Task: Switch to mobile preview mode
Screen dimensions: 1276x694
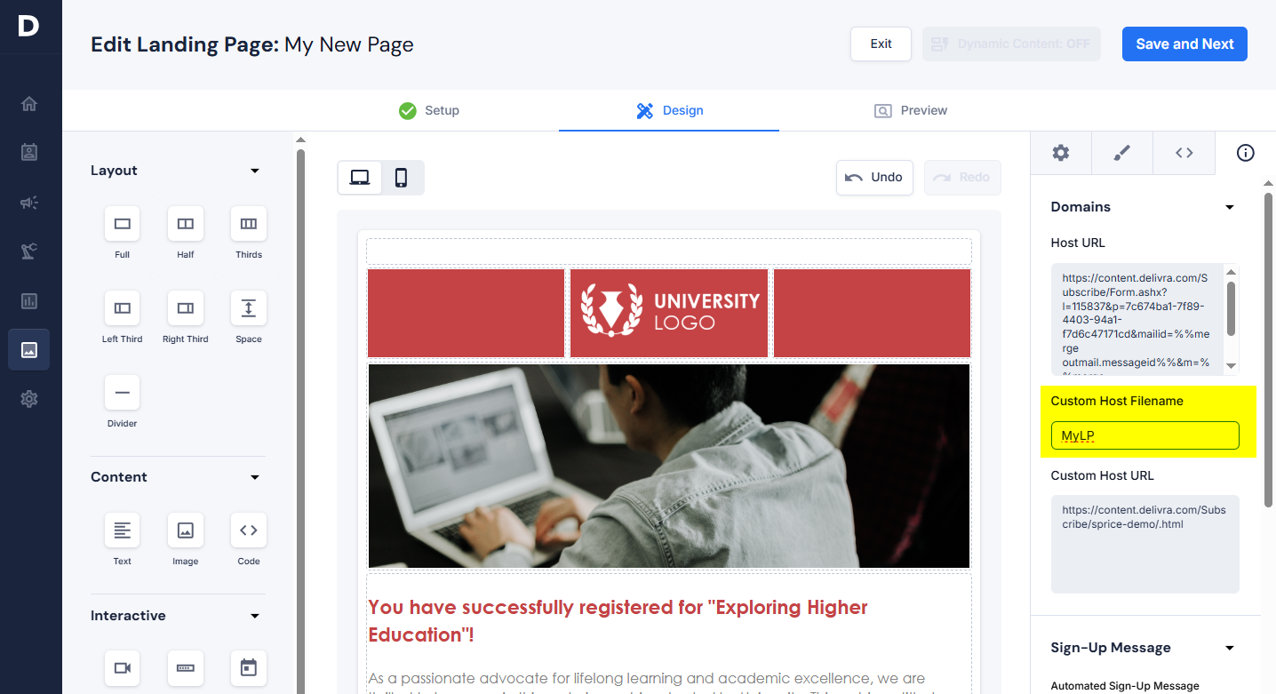Action: pyautogui.click(x=402, y=178)
